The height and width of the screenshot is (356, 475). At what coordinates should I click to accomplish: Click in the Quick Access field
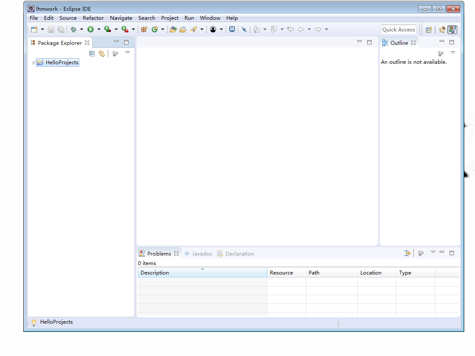(399, 29)
